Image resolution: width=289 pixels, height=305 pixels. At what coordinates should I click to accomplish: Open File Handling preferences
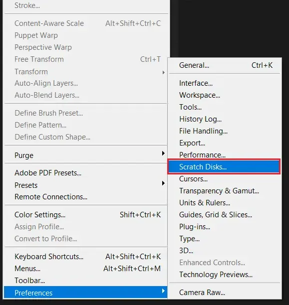(225, 131)
